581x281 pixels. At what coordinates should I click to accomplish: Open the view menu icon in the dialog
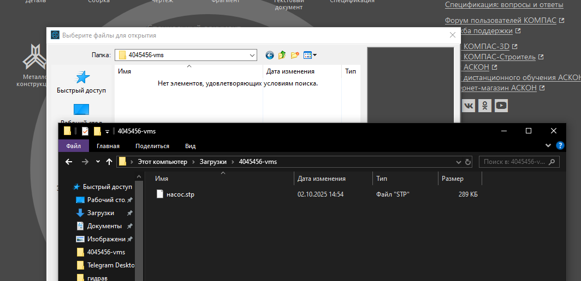coord(310,55)
